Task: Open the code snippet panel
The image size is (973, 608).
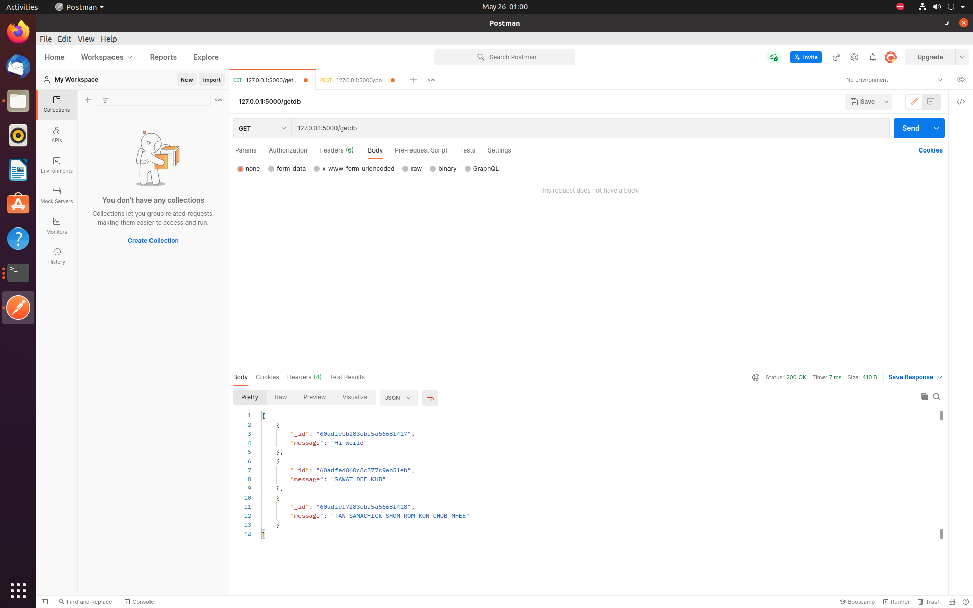Action: 961,101
